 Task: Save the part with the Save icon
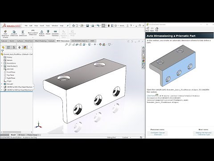pos(87,25)
